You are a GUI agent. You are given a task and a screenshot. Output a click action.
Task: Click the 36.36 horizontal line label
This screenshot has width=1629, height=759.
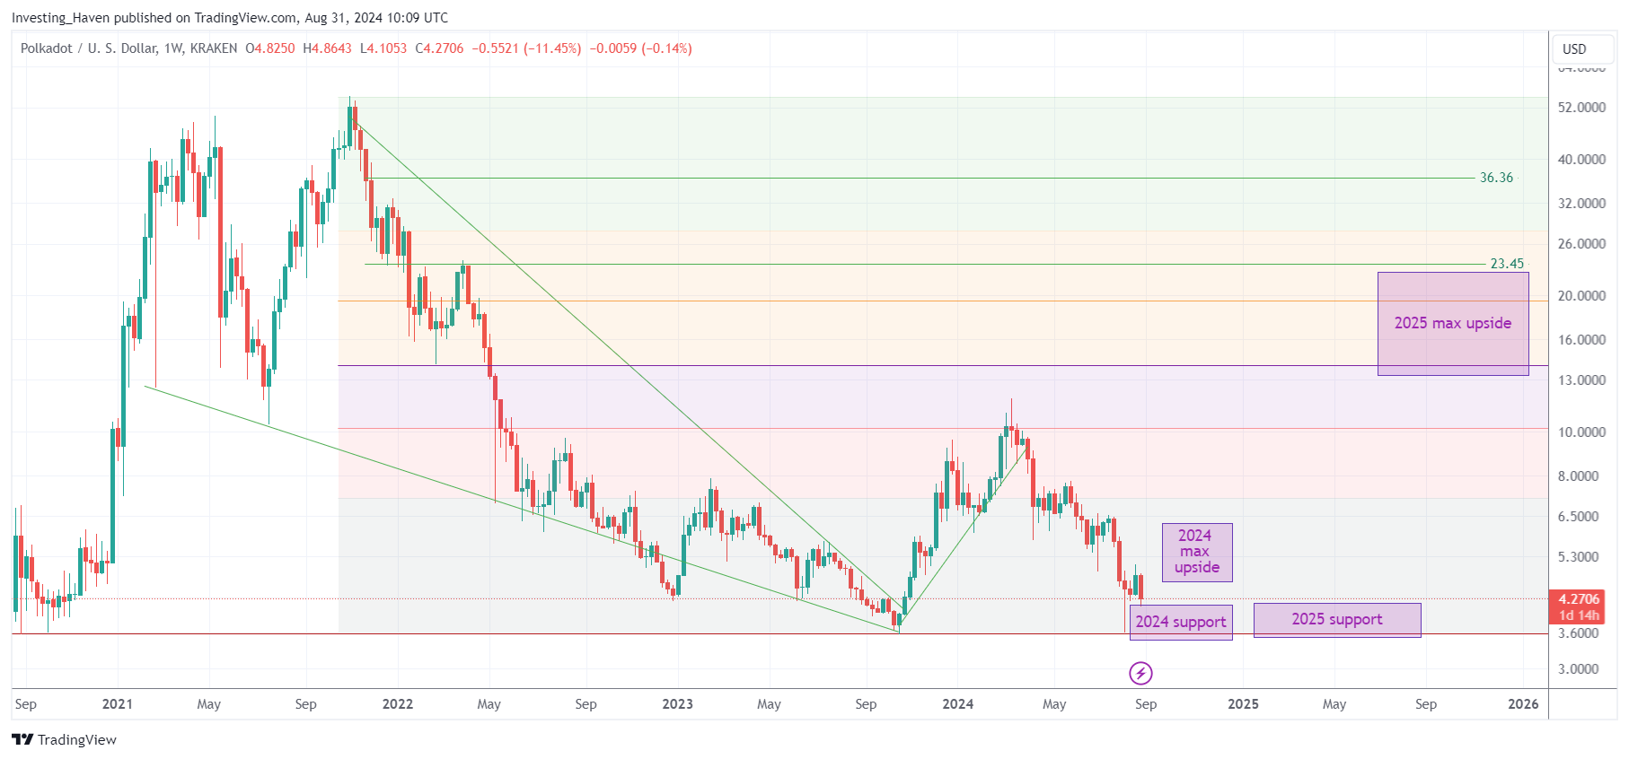1496,178
